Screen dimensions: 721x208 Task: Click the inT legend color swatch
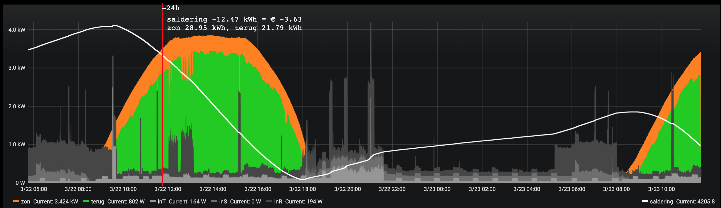[x=153, y=201]
